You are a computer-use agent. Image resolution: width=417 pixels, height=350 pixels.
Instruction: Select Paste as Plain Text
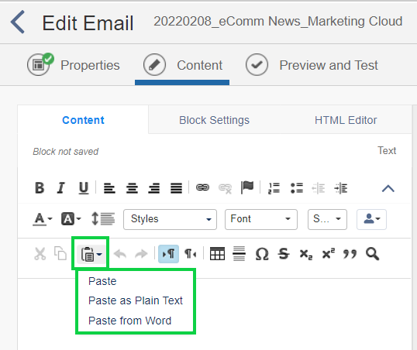136,300
